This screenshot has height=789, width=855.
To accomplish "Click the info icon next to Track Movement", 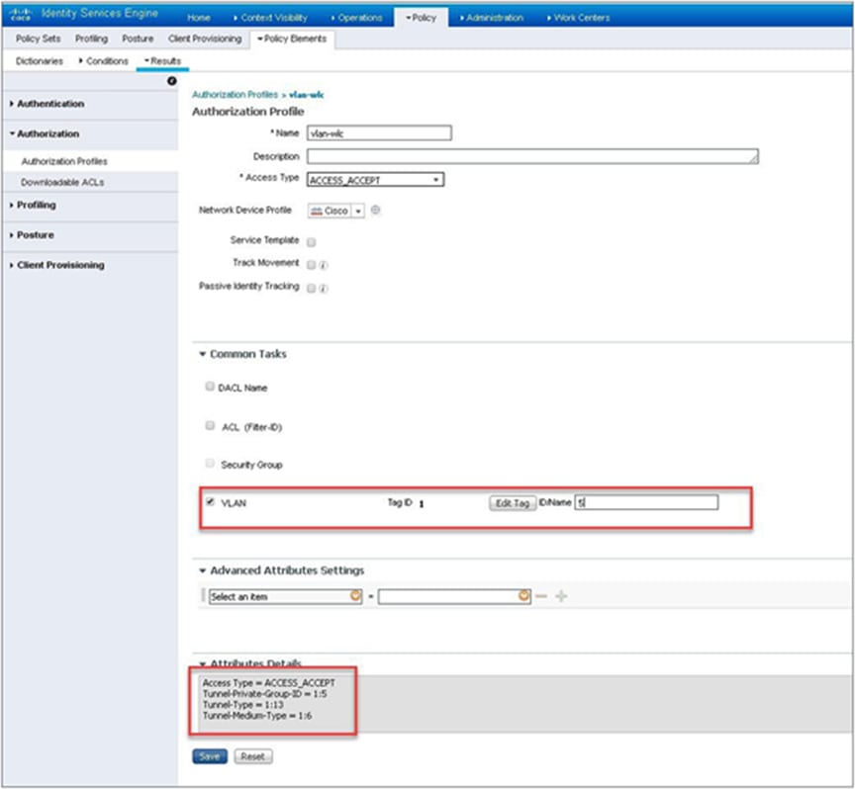I will pos(324,263).
